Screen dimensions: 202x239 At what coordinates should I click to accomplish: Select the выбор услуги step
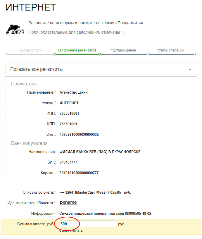click(x=31, y=50)
